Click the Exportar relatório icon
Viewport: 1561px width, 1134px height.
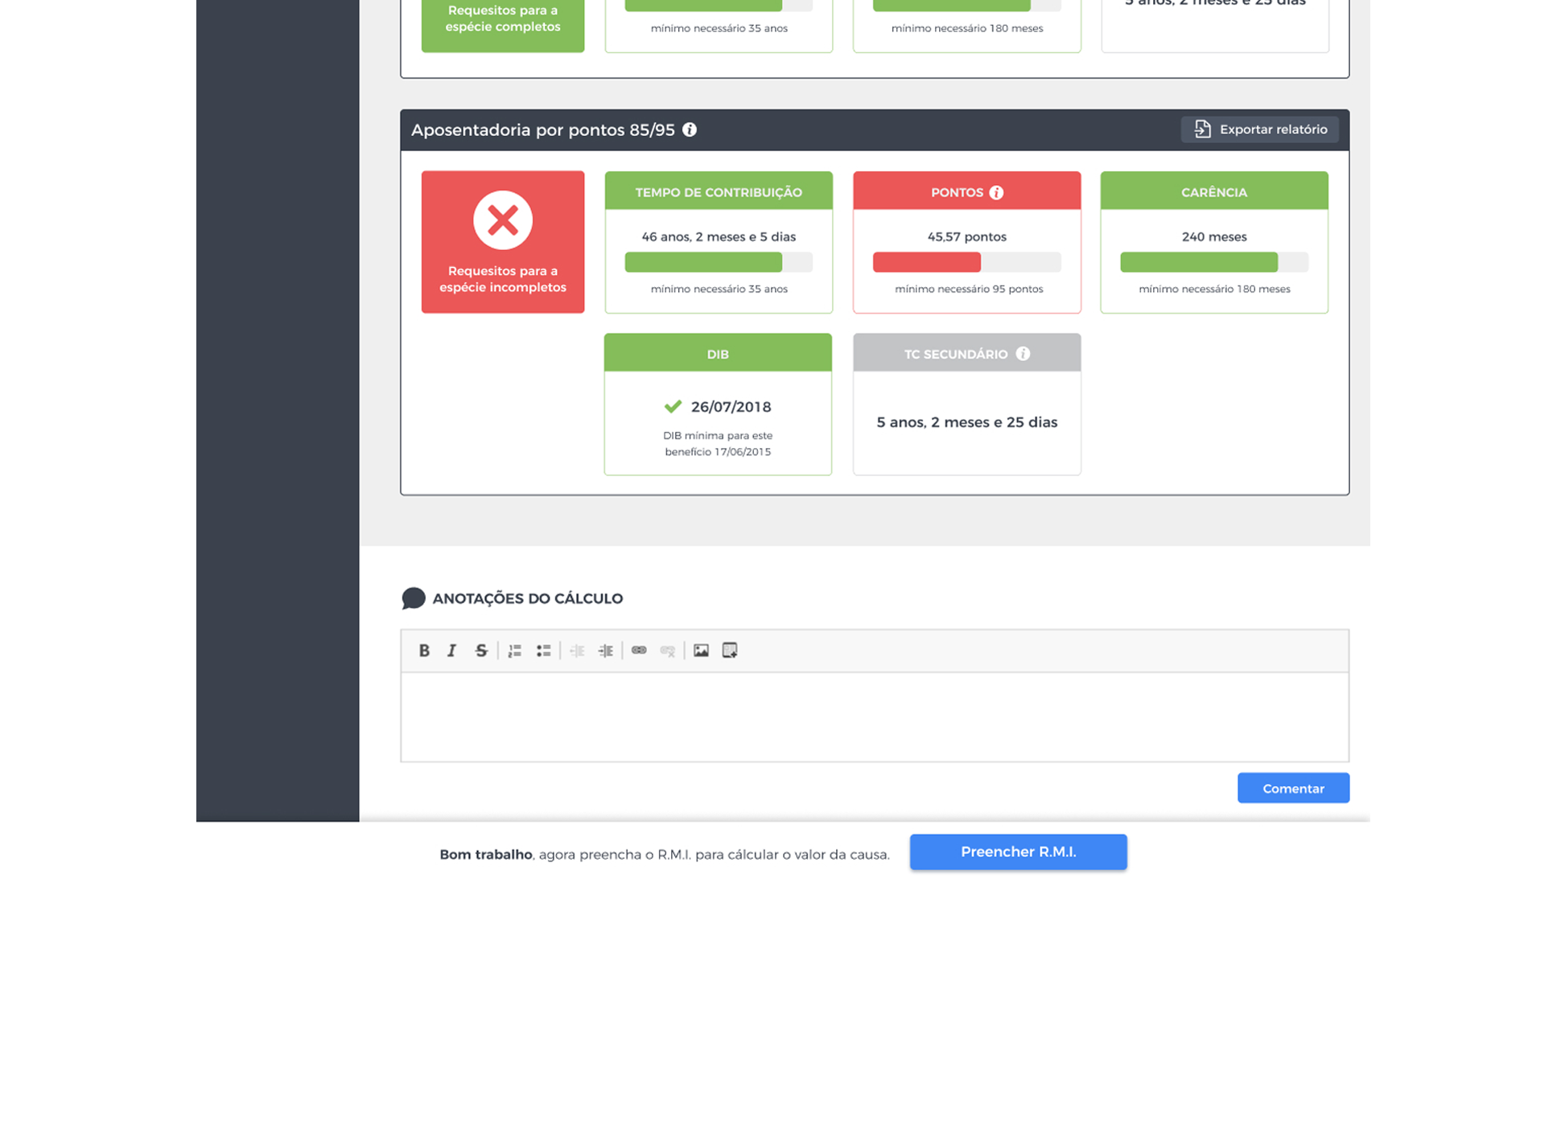[x=1204, y=129]
